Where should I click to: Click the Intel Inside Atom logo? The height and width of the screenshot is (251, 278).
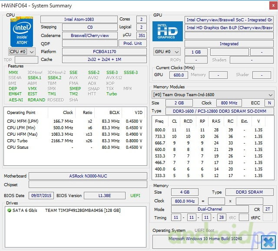coord(22,32)
